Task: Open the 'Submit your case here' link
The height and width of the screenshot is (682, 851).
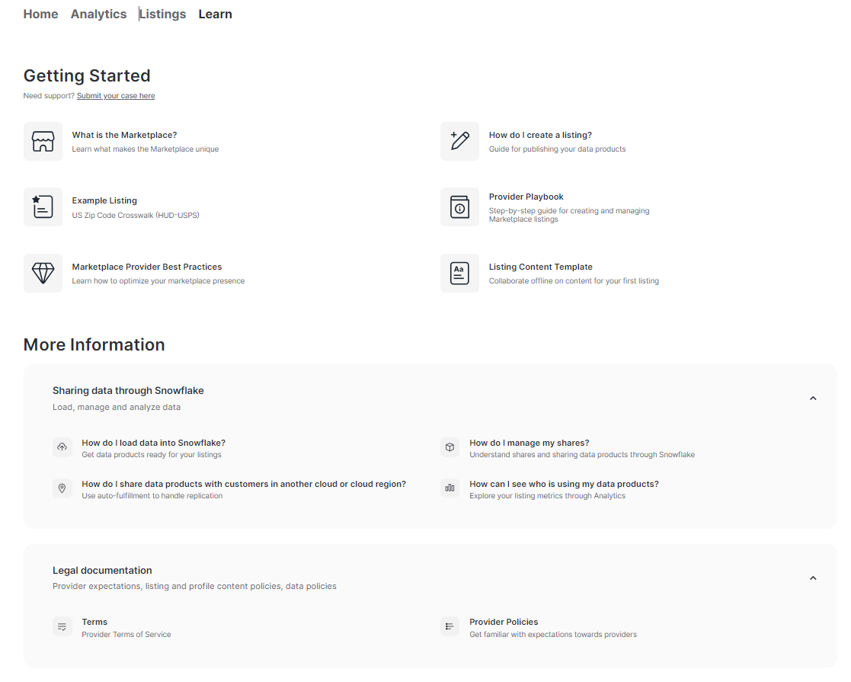Action: coord(115,95)
